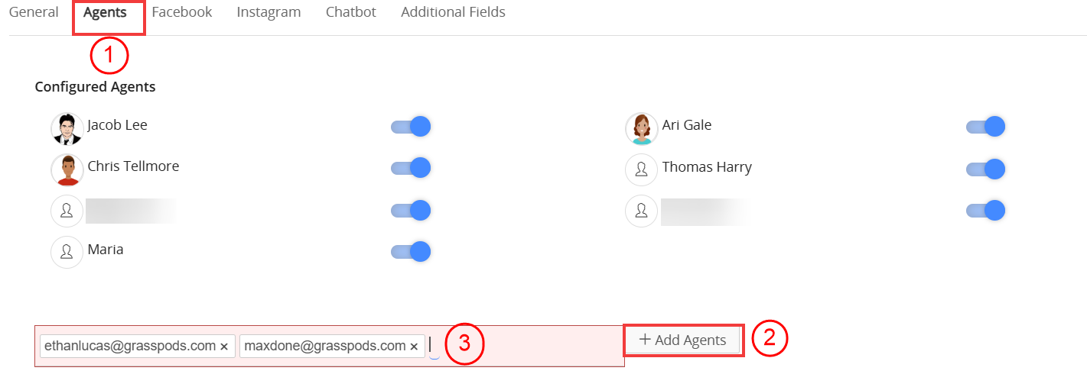Click Thomas Harry's placeholder avatar icon
1087x387 pixels.
click(x=641, y=169)
